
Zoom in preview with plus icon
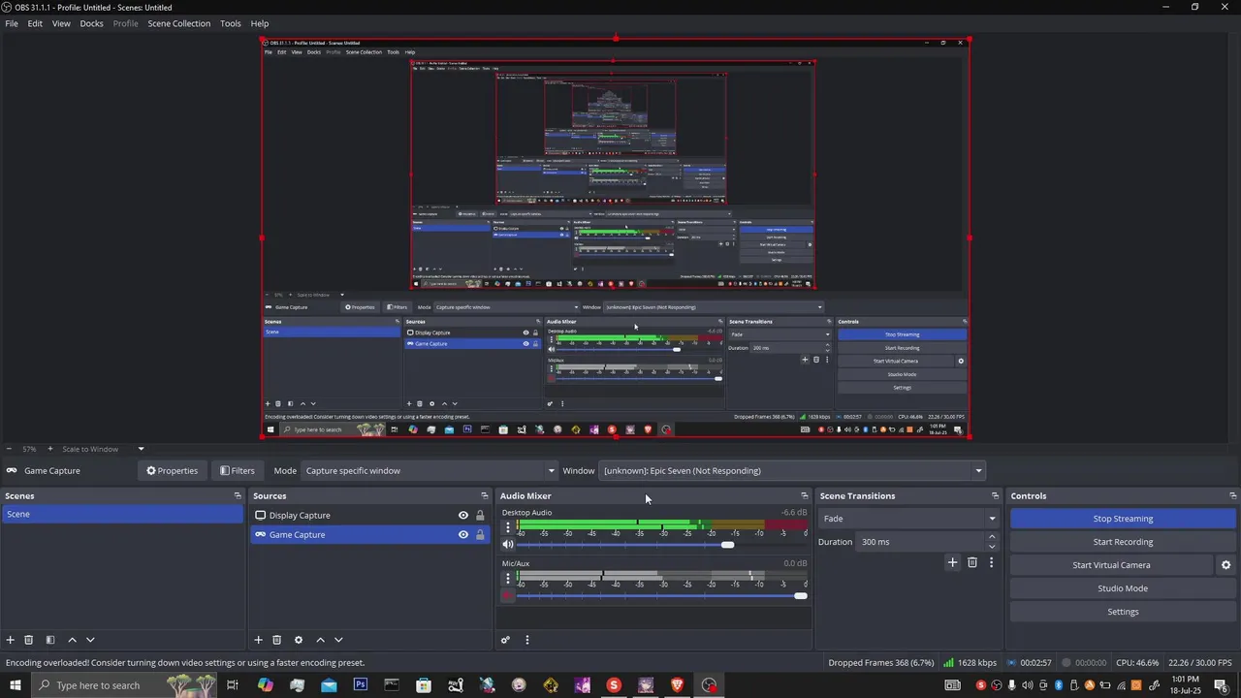(50, 449)
